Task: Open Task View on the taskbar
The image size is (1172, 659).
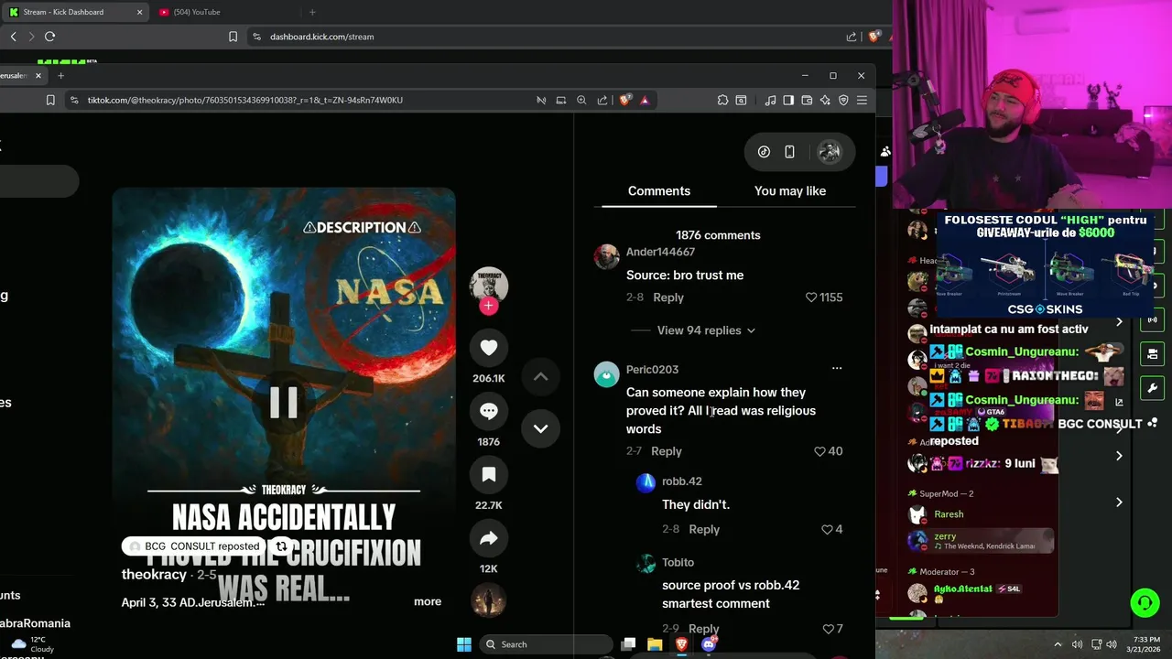Action: coord(628,644)
